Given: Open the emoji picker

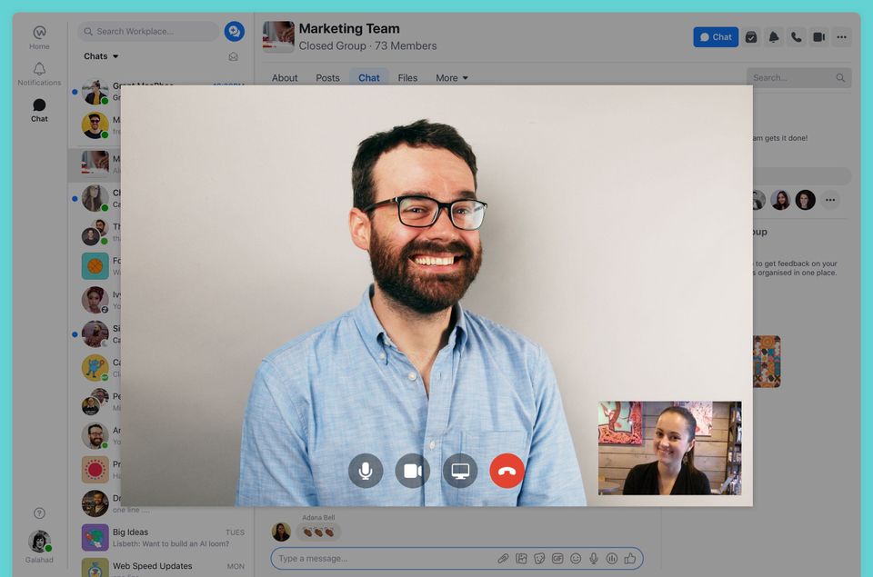Looking at the screenshot, I should 576,559.
